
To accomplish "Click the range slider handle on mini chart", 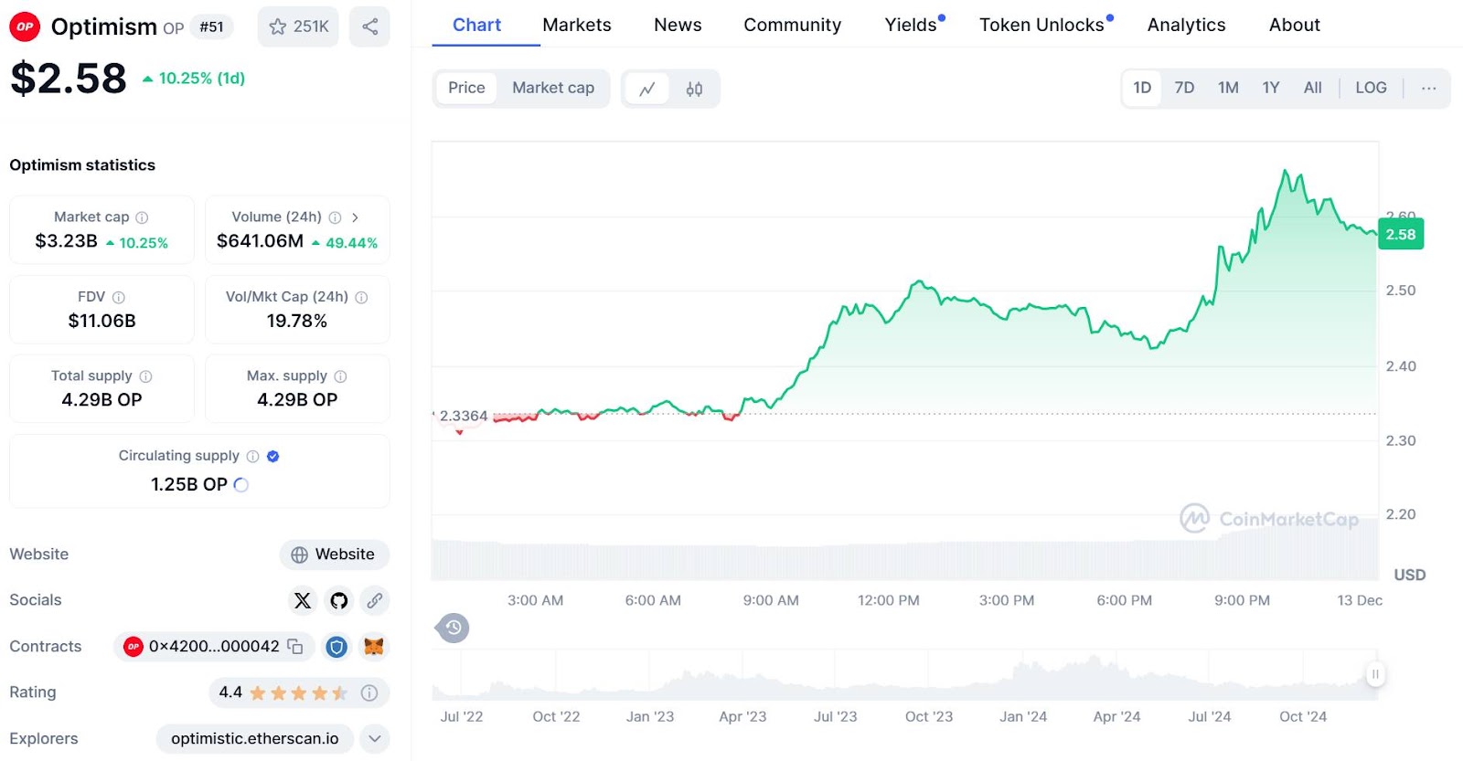I will tap(1374, 674).
